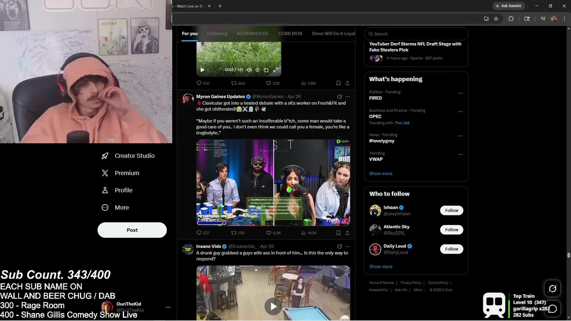
Task: Like the post with 22K likes
Action: tap(273, 83)
